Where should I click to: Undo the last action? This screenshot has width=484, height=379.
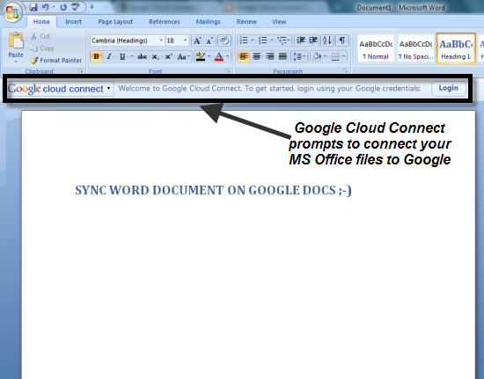pyautogui.click(x=45, y=7)
